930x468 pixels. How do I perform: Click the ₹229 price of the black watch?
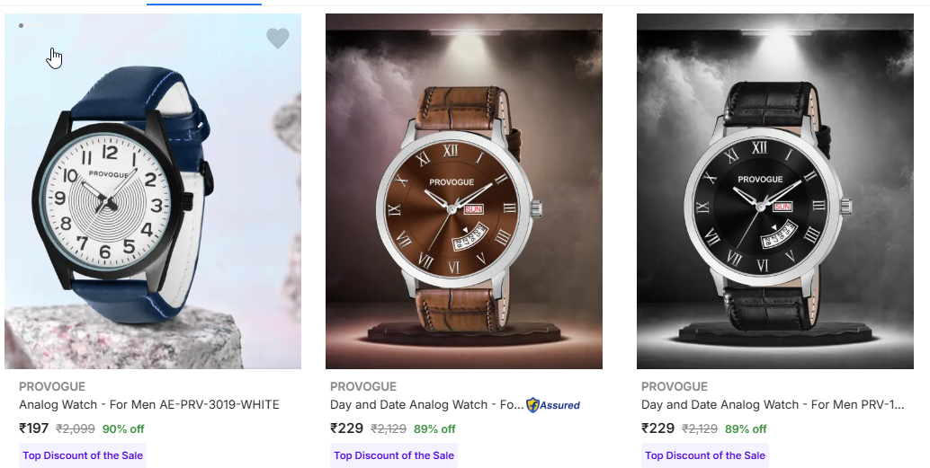point(657,428)
